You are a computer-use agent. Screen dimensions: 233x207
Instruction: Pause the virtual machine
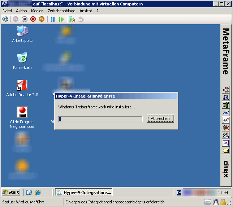point(53,19)
